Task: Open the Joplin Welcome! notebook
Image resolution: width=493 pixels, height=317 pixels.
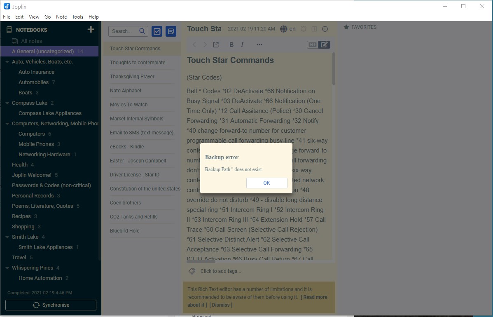Action: pyautogui.click(x=31, y=175)
